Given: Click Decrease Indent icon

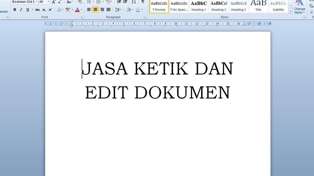Looking at the screenshot, I should click(119, 2).
